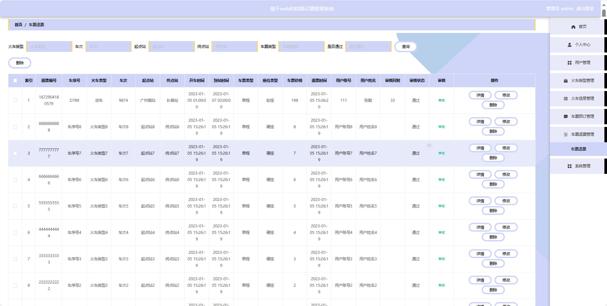Click 修改 button for row 8
Screen dimensions: 607x306
pyautogui.click(x=506, y=280)
